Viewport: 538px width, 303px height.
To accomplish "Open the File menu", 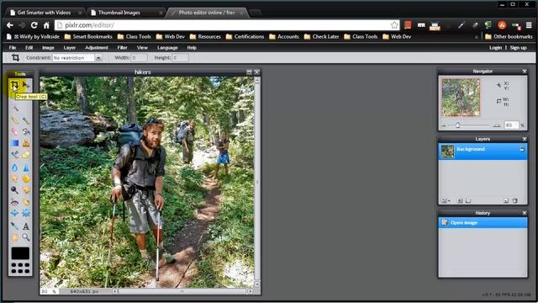I will click(13, 48).
